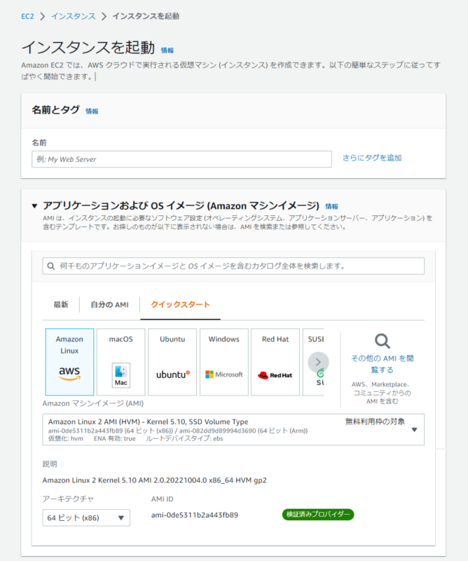This screenshot has width=468, height=561.
Task: Click 無料利用枠の対象 label
Action: pos(375,421)
